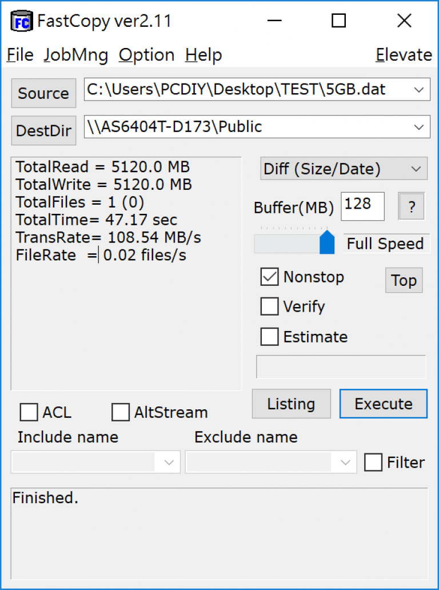This screenshot has width=439, height=590.
Task: Expand the Include name dropdown
Action: coord(169,462)
